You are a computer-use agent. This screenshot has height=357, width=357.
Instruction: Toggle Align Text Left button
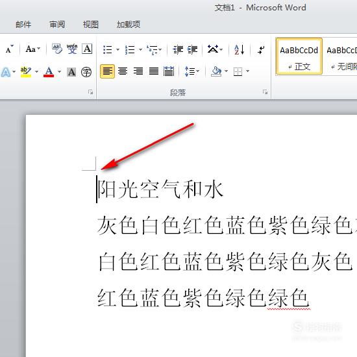tap(108, 71)
